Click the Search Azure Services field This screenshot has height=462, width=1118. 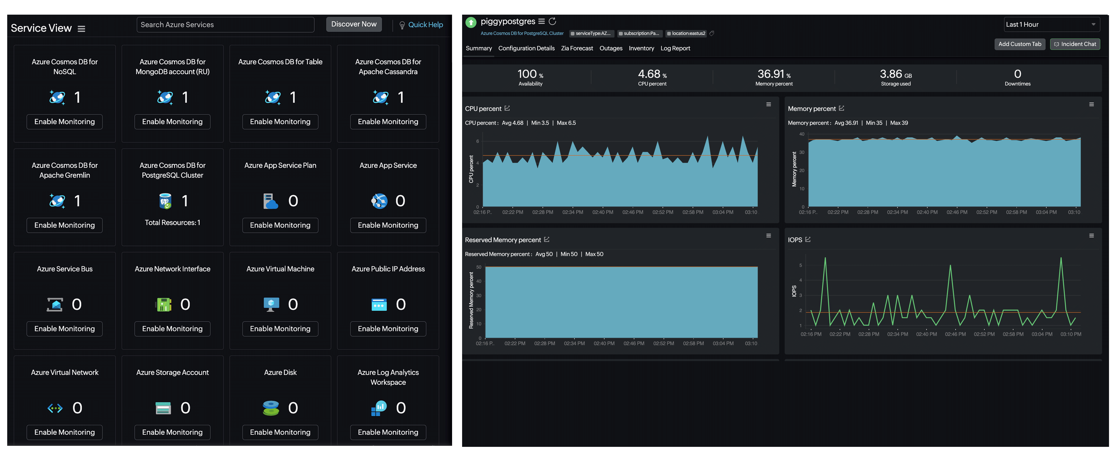coord(225,25)
